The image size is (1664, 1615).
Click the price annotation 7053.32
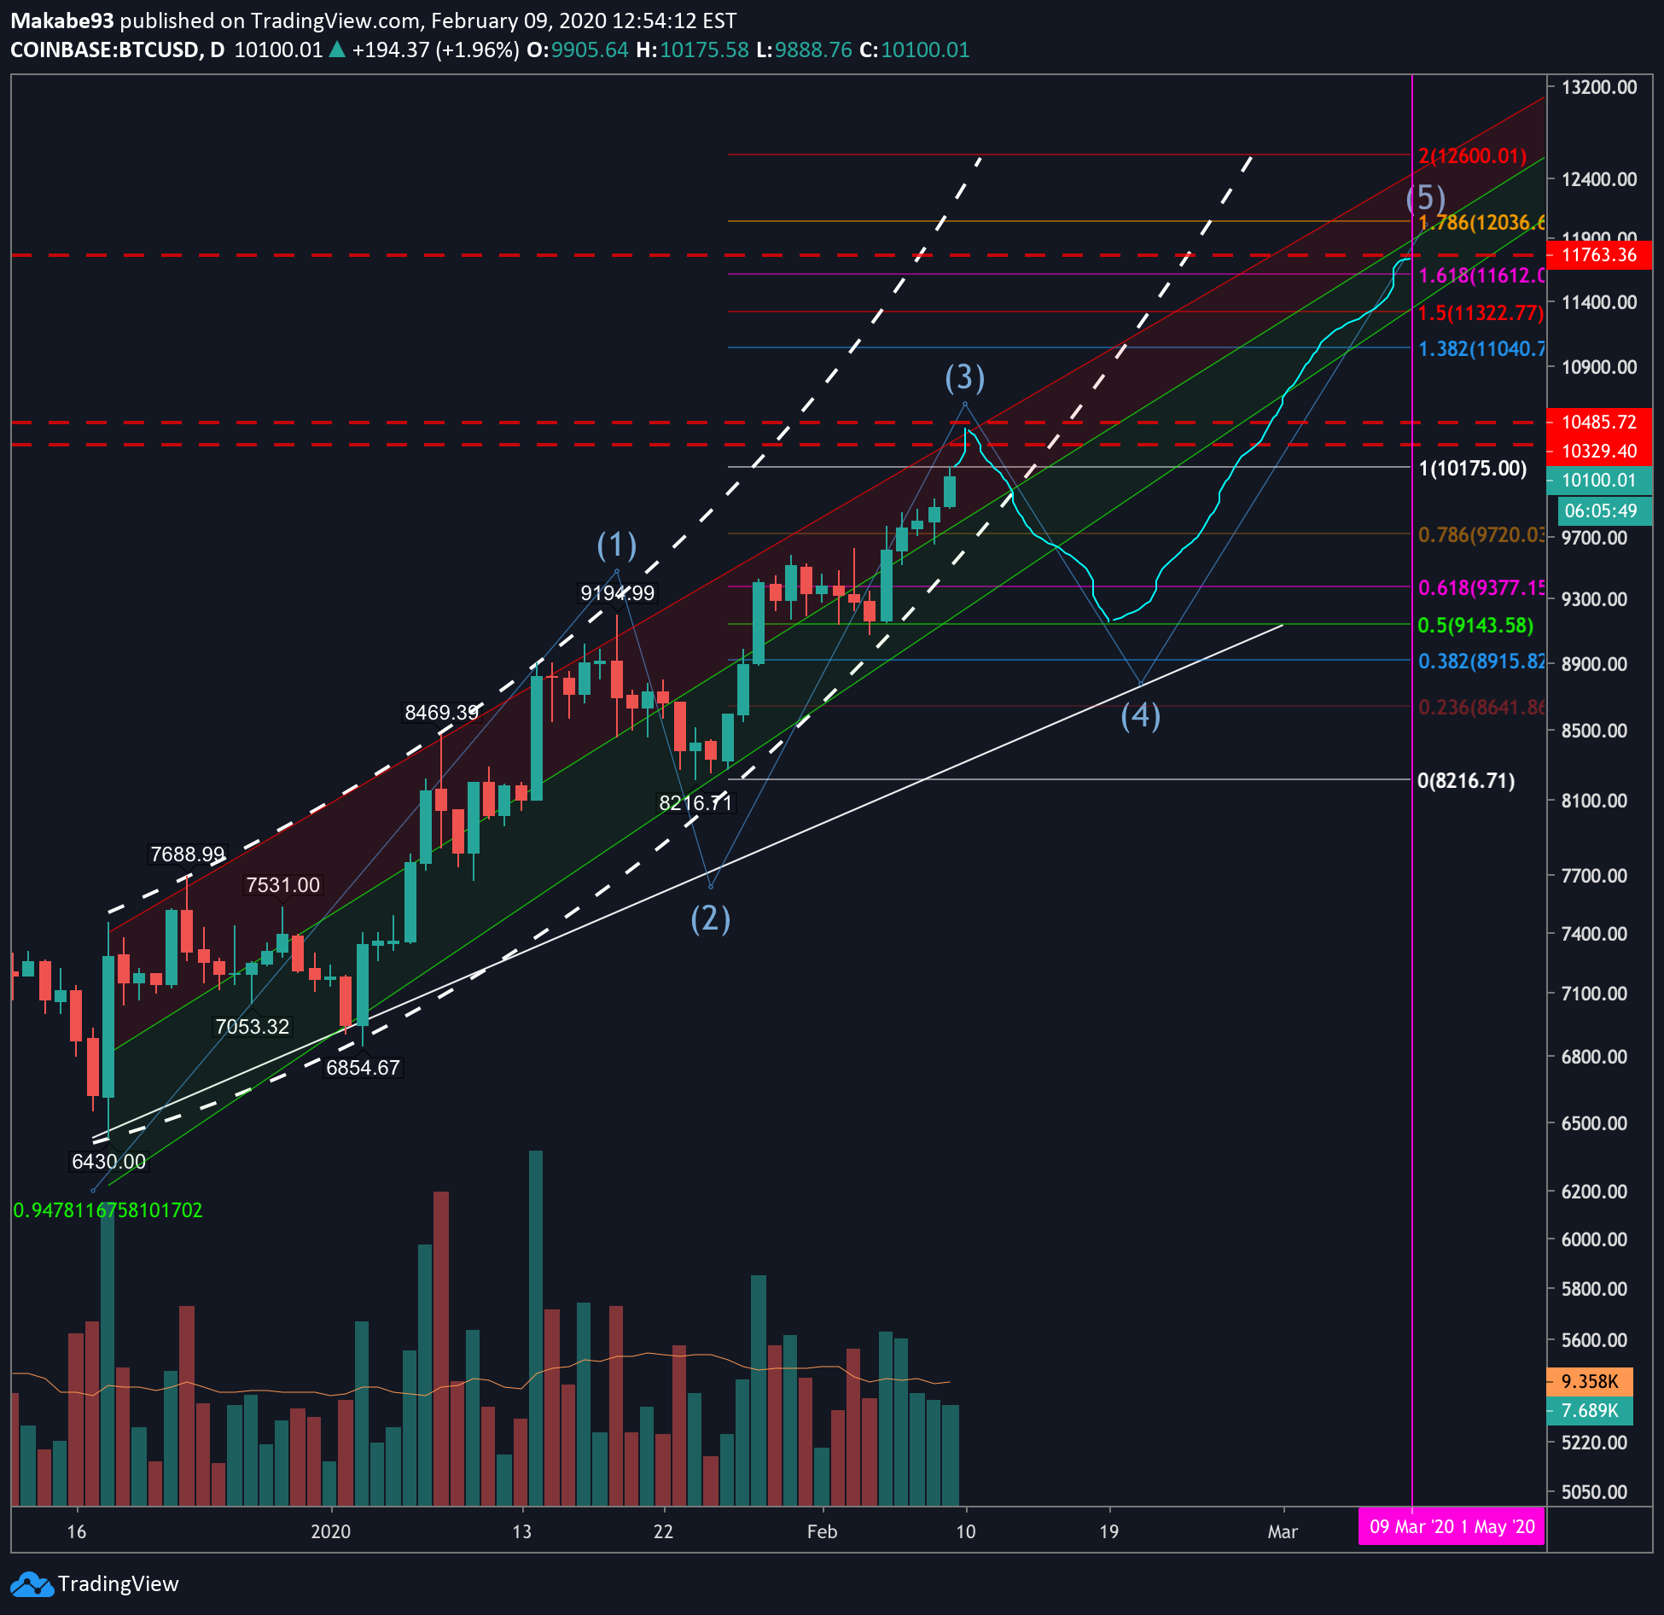(x=252, y=1026)
